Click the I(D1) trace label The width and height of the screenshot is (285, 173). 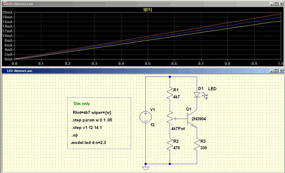147,9
